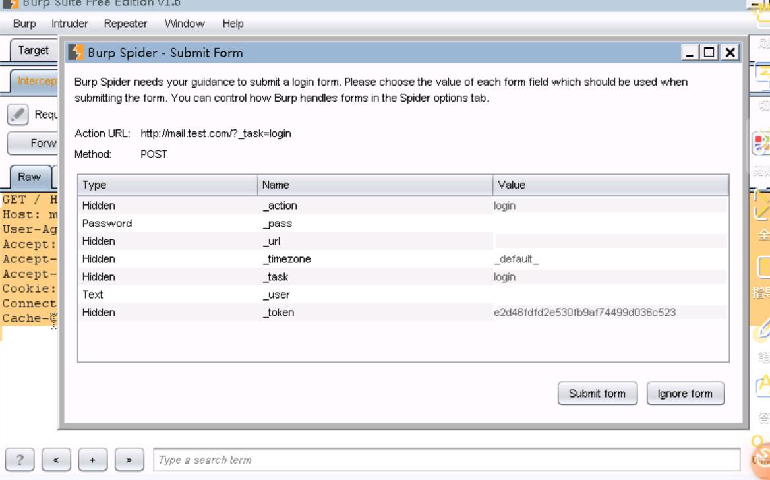This screenshot has width=770, height=480.
Task: Click the plus button beside search
Action: click(x=92, y=460)
